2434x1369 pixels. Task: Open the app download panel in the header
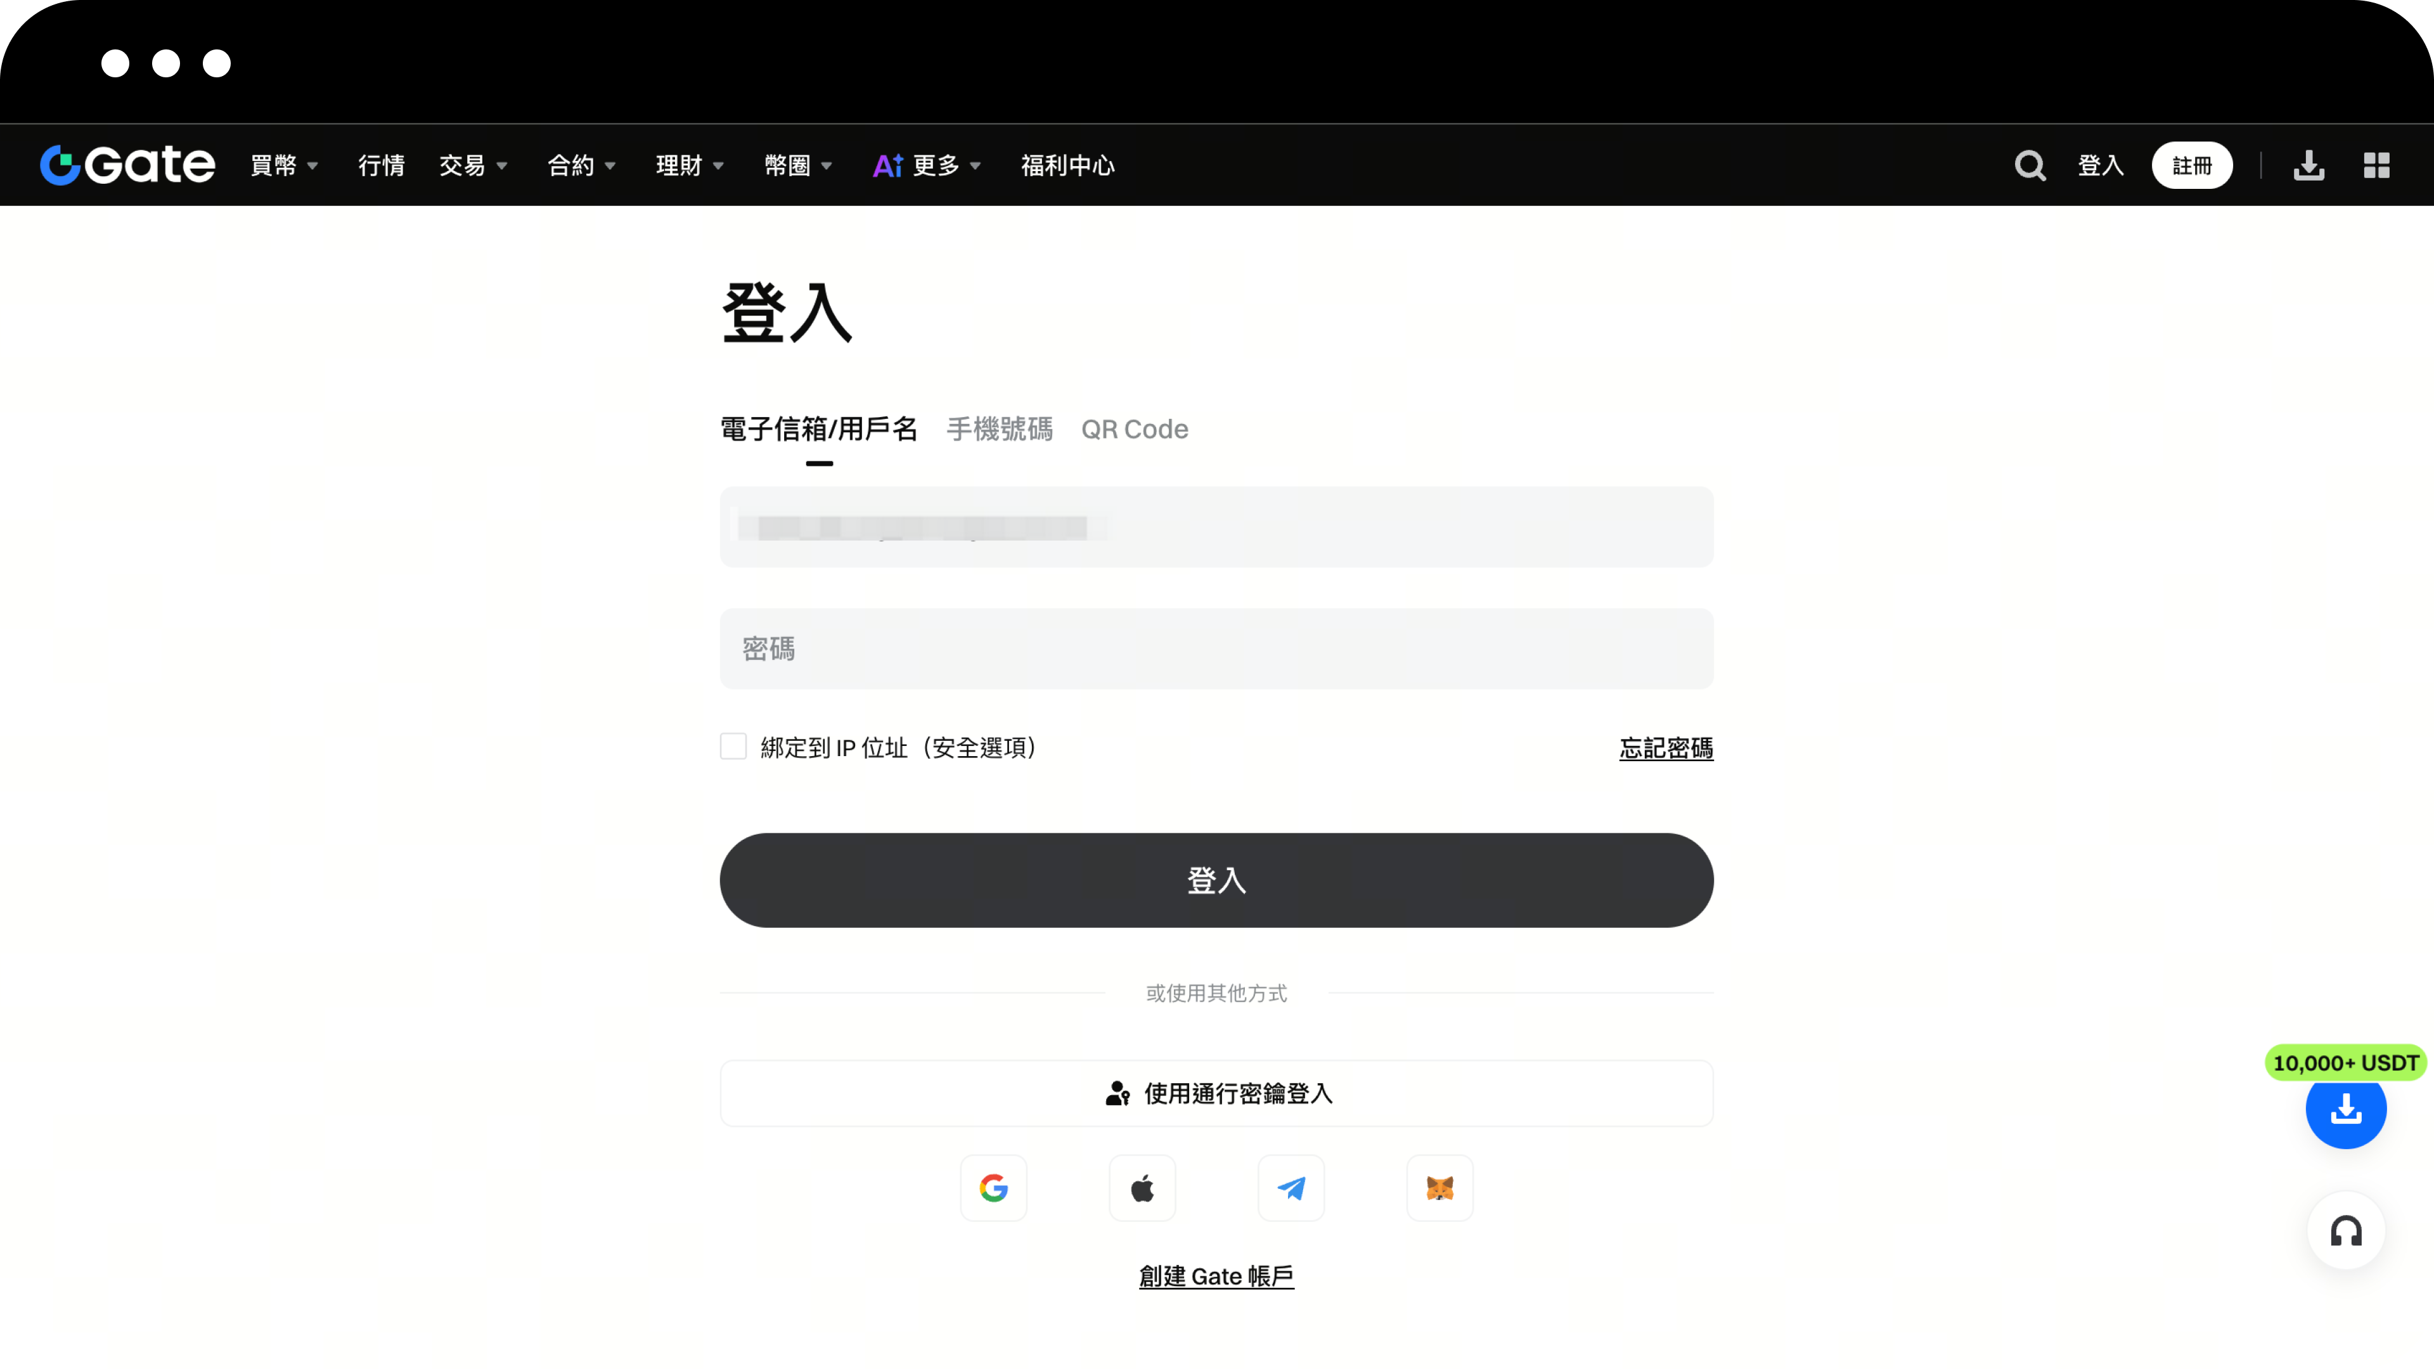click(x=2308, y=164)
